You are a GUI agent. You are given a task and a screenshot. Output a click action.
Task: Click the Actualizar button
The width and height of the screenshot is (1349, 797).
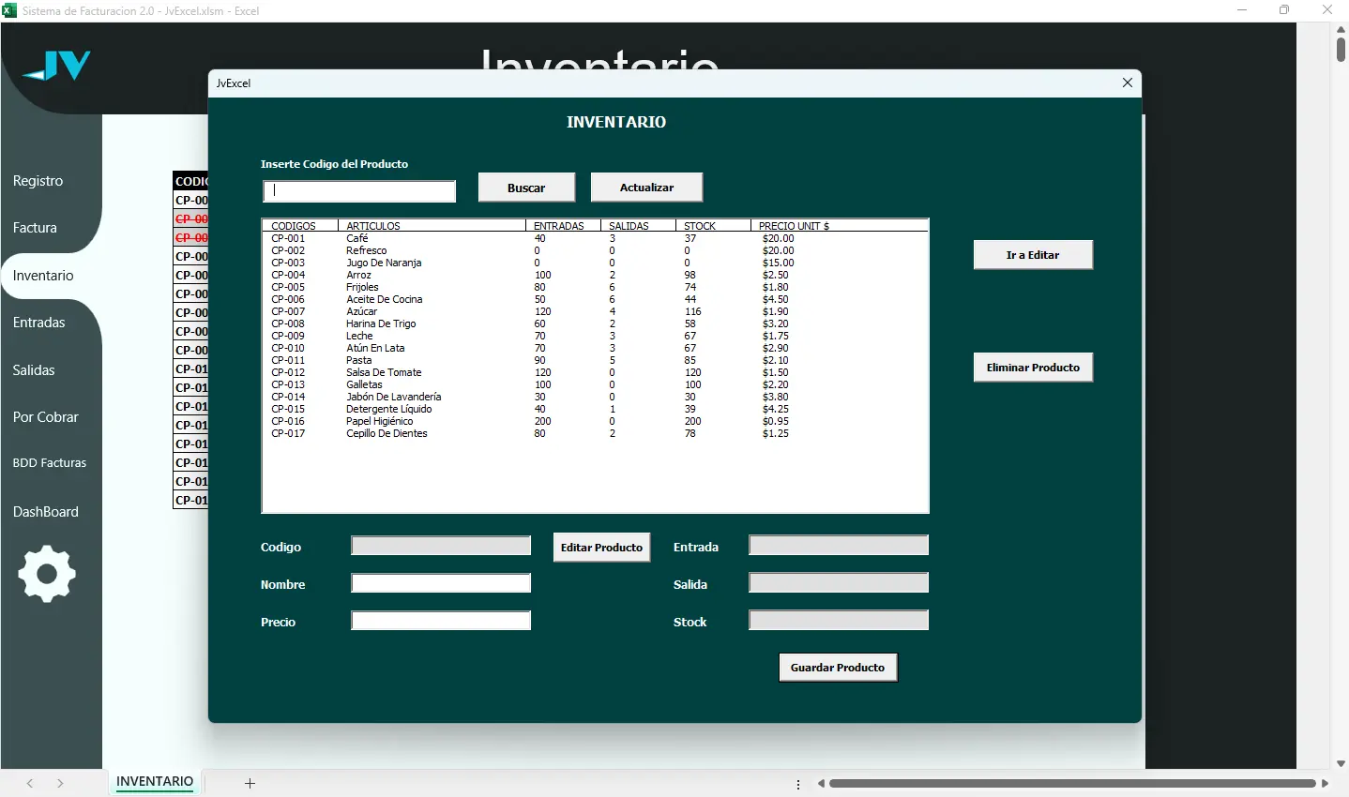pyautogui.click(x=646, y=188)
